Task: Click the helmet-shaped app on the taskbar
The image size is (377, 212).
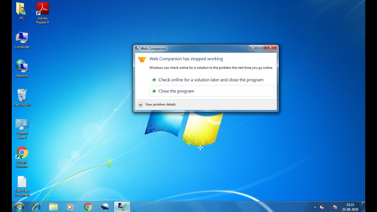Action: point(105,207)
